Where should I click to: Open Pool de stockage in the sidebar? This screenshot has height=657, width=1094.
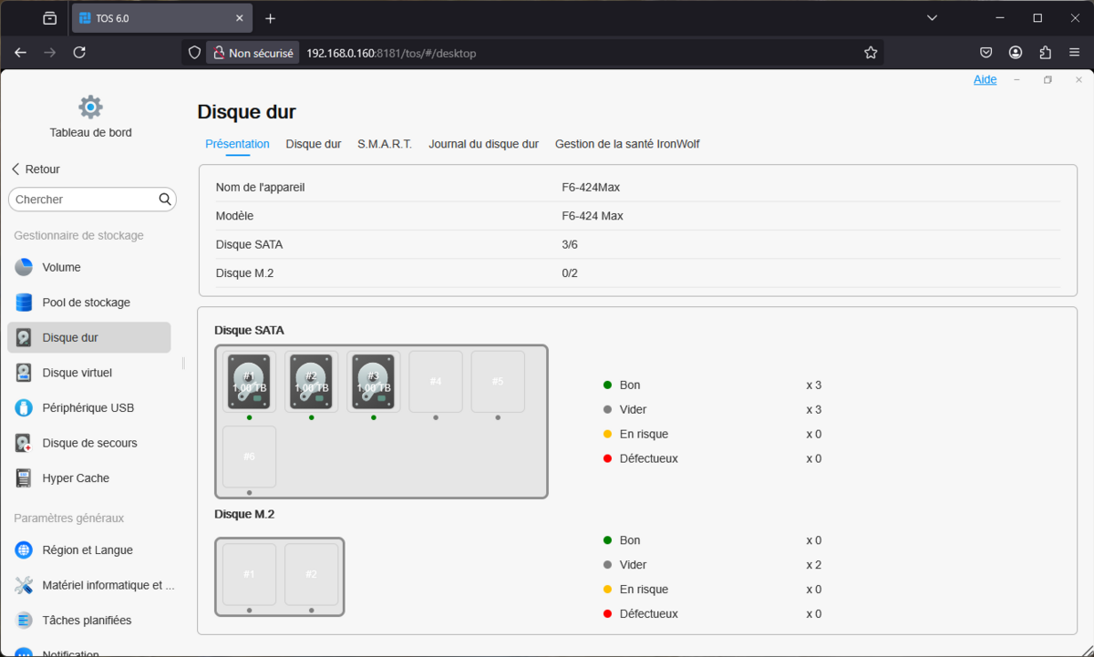point(89,303)
